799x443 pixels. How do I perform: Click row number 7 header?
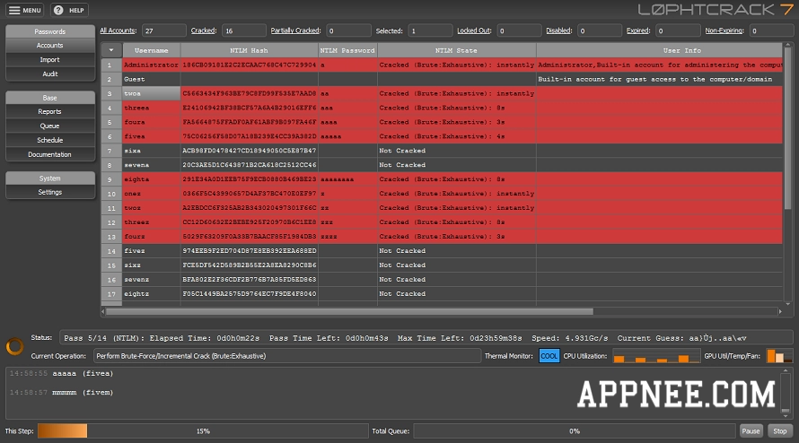tap(111, 151)
